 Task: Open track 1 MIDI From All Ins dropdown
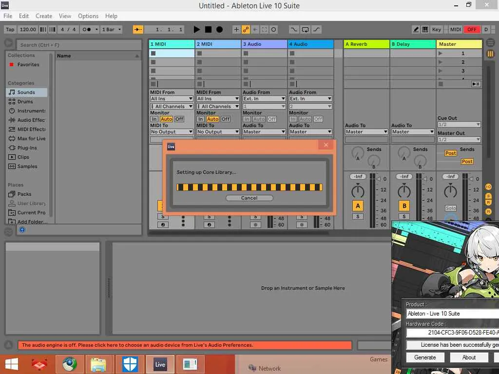click(172, 99)
